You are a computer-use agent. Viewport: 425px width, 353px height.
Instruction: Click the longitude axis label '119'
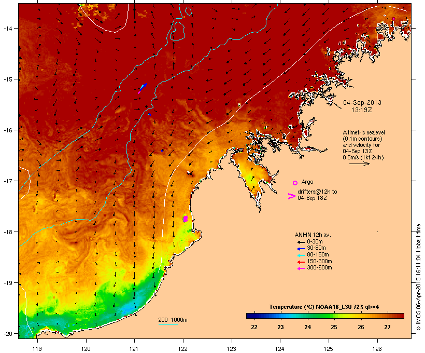(x=37, y=349)
